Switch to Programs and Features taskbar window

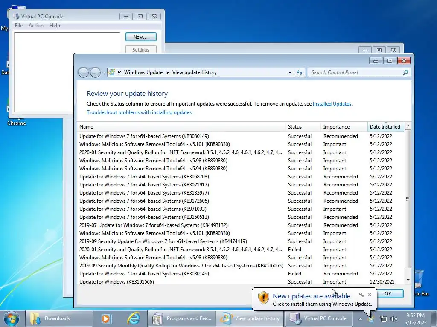tap(181, 318)
